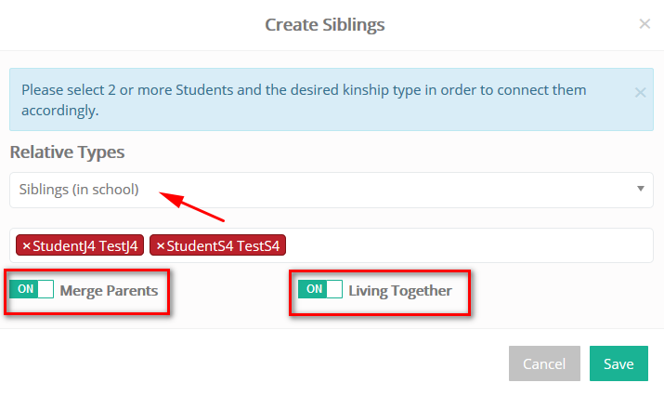Click the Create Siblings dialog title
The width and height of the screenshot is (664, 396).
(x=325, y=24)
